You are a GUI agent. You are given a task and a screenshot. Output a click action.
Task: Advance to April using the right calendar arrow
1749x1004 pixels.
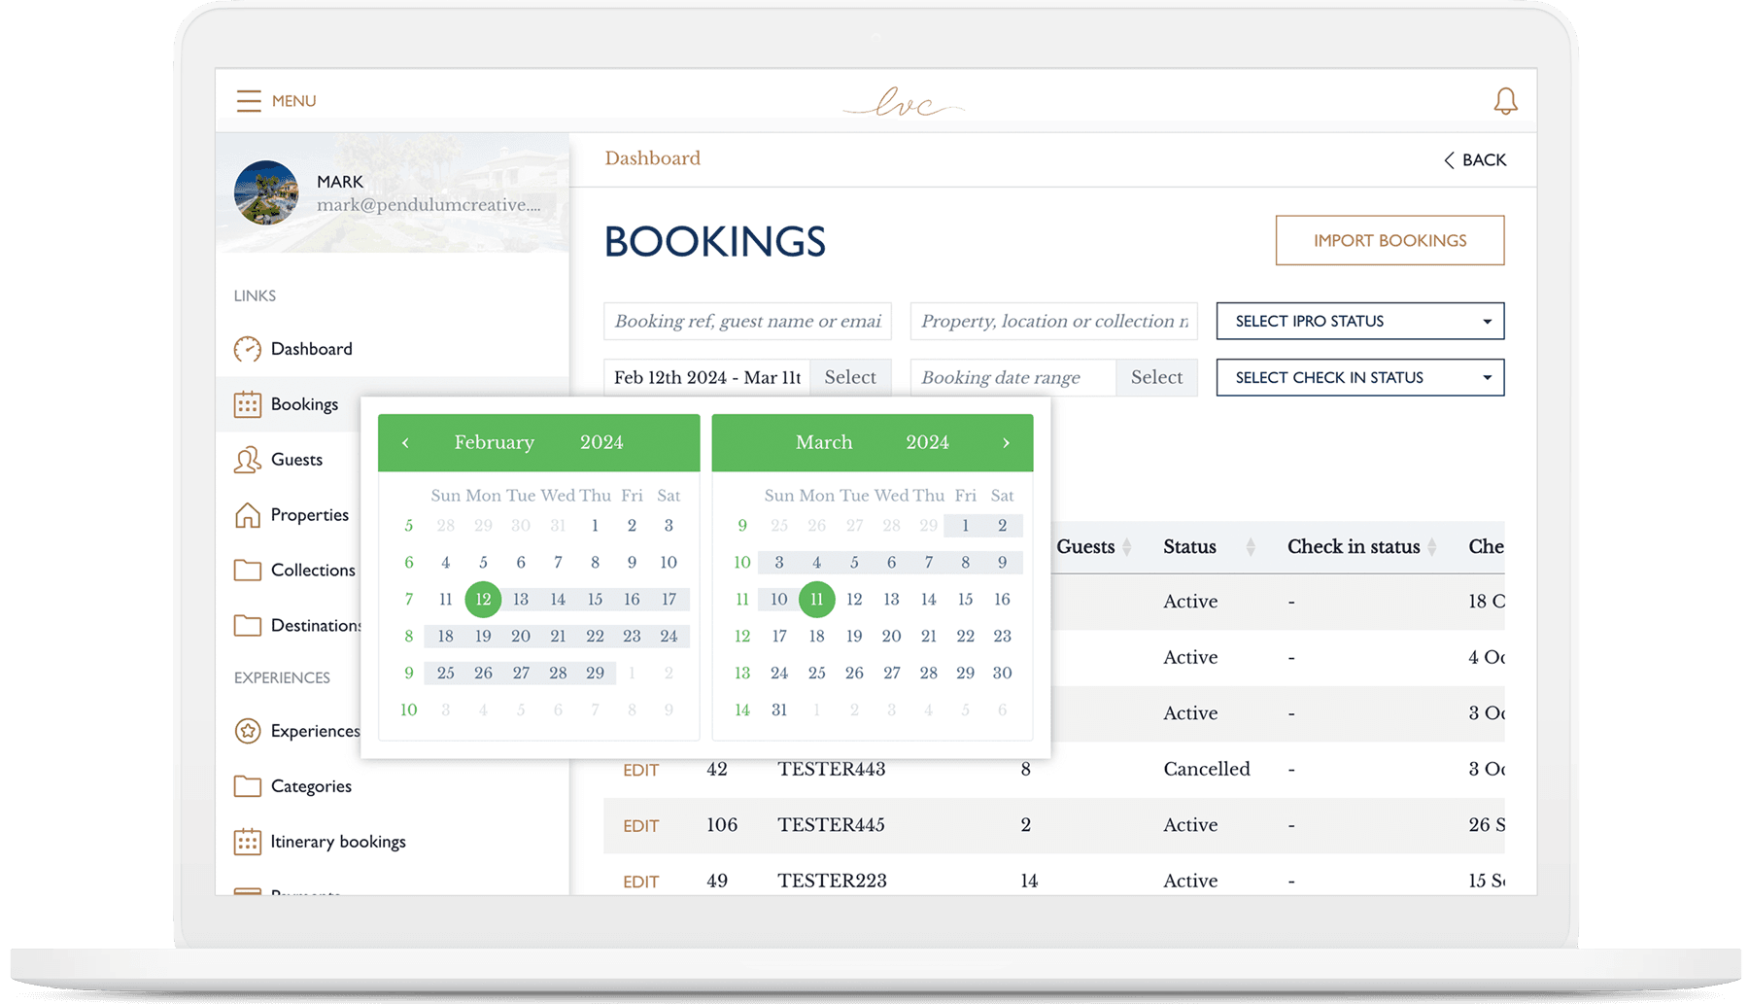pos(1007,442)
